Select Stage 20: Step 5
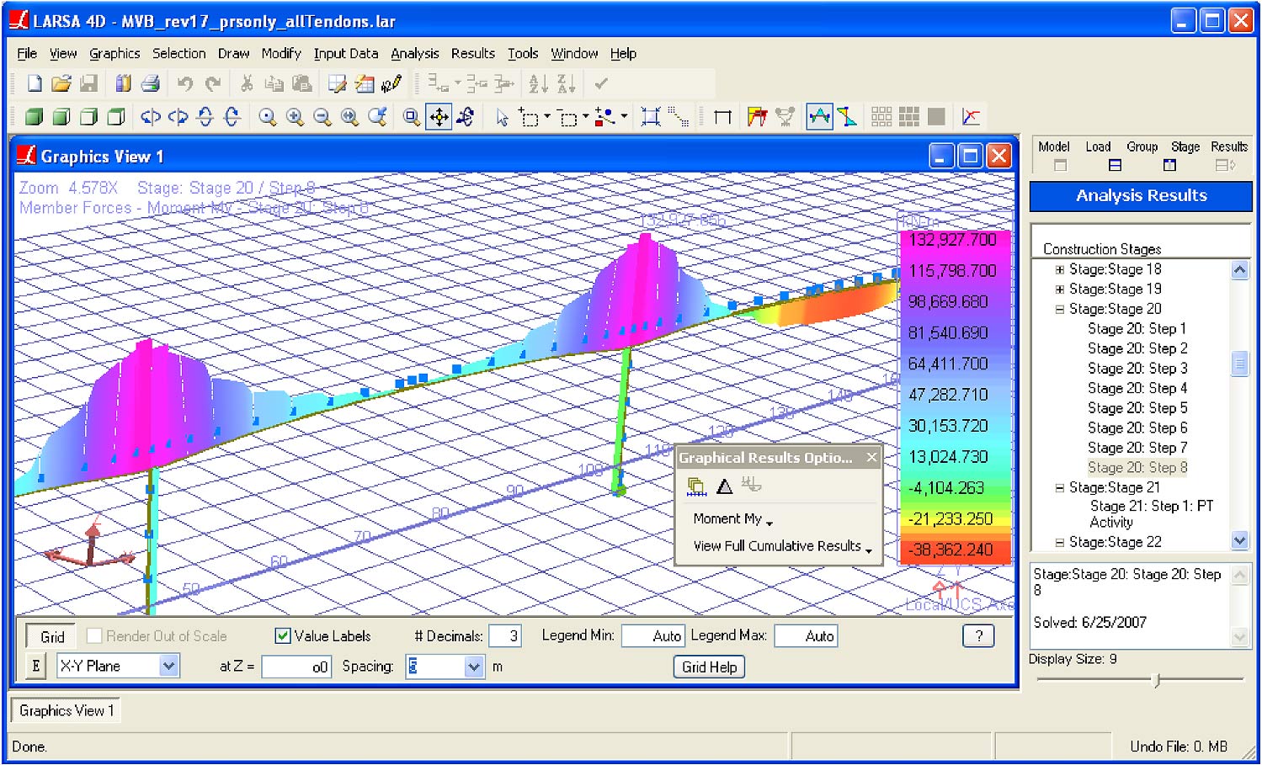 click(1137, 408)
